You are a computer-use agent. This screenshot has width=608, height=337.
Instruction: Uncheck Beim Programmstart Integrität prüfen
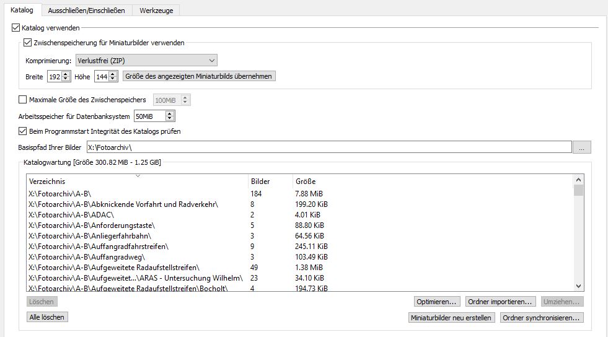(x=23, y=131)
